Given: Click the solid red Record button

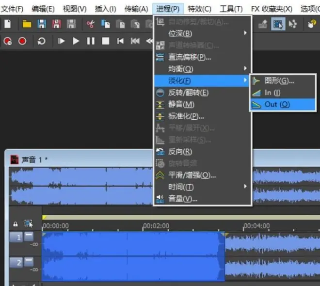Looking at the screenshot, I should click(22, 41).
